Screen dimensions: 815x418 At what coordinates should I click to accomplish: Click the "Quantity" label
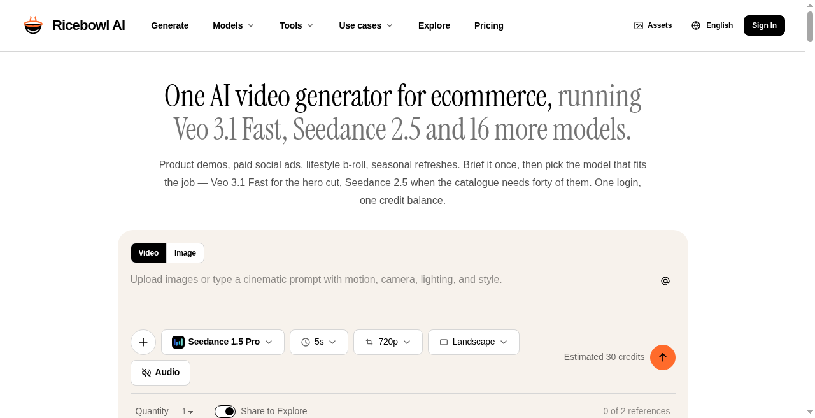152,411
